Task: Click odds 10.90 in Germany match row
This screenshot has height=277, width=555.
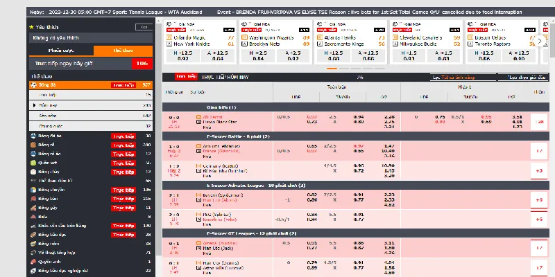Action: pos(388,166)
